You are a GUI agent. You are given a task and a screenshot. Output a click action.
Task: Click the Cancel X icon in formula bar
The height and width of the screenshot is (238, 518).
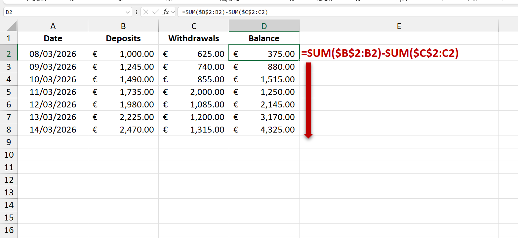(146, 12)
